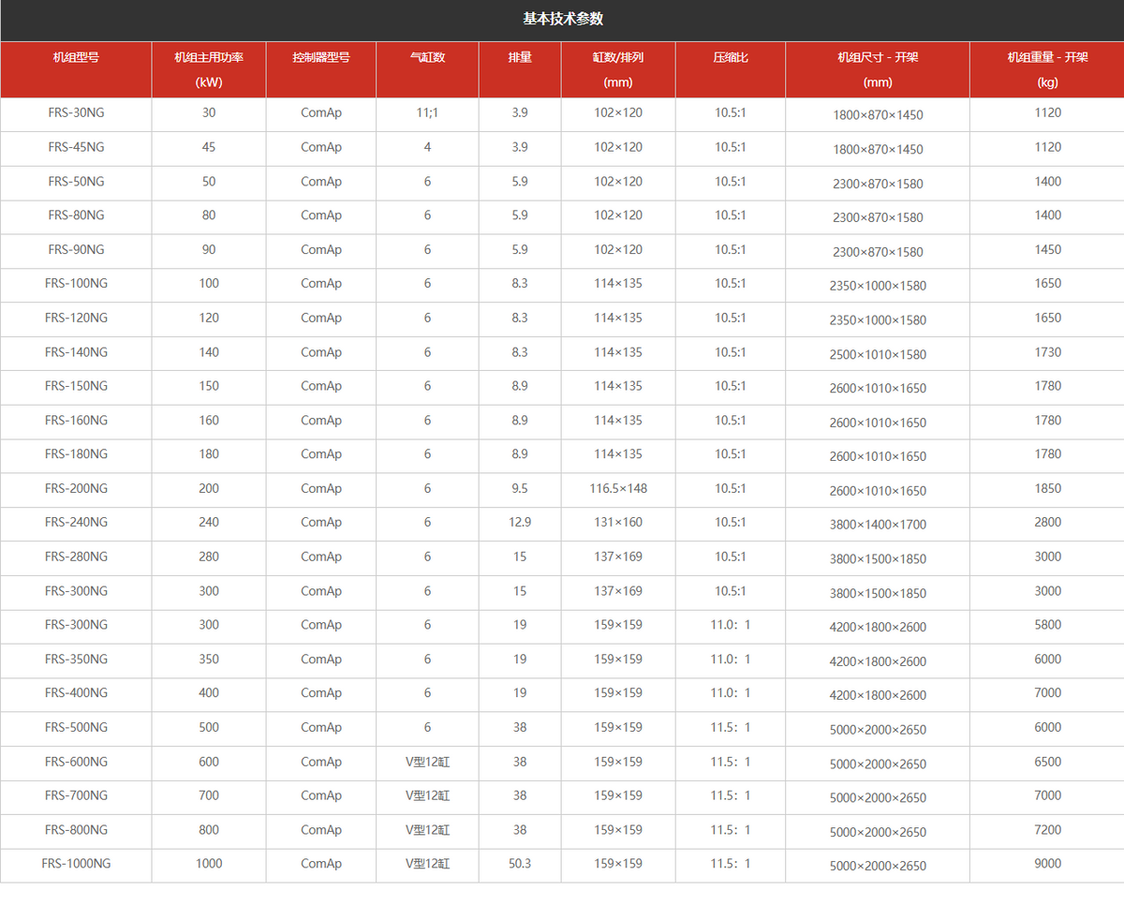The image size is (1124, 920).
Task: Select the weight value 9000
Action: coord(1048,864)
